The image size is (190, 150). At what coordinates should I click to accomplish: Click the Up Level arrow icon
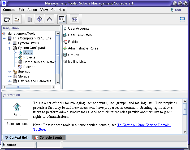pos(49,19)
